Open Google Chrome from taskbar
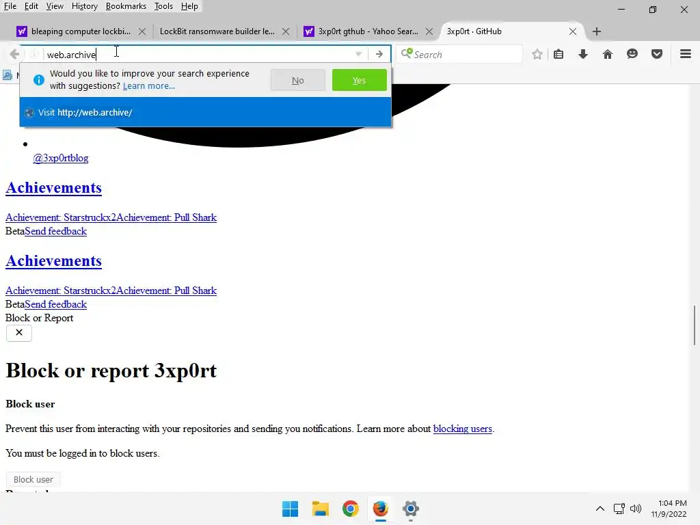Viewport: 700px width, 525px height. click(x=351, y=509)
